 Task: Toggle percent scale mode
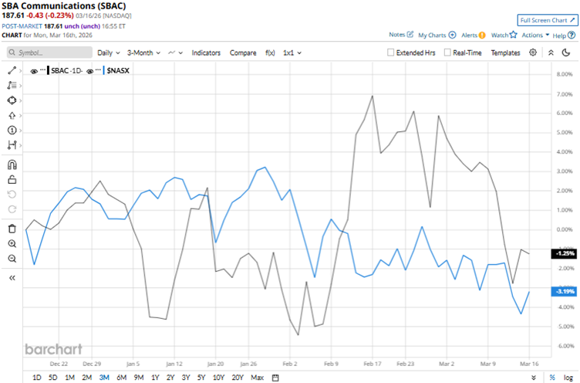click(552, 377)
